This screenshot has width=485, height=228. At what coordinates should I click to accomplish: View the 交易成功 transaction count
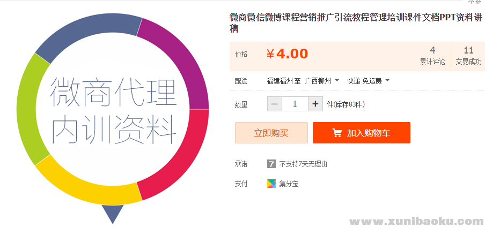(x=468, y=56)
